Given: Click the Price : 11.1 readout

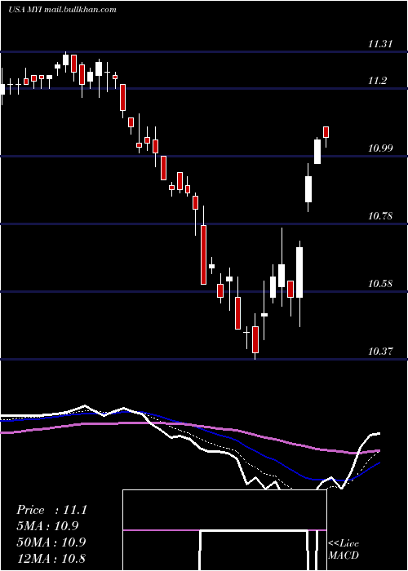Looking at the screenshot, I should coord(51,510).
